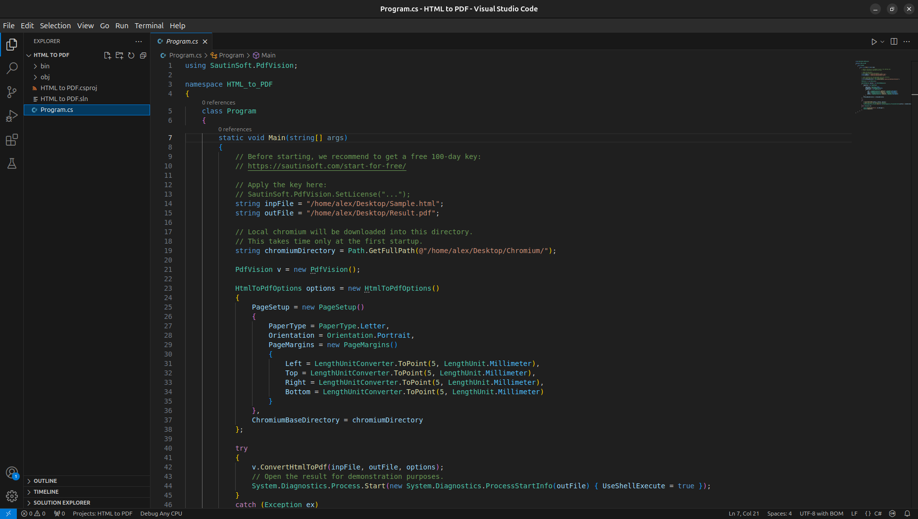Refresh the Explorer file tree
The width and height of the screenshot is (918, 519).
131,55
